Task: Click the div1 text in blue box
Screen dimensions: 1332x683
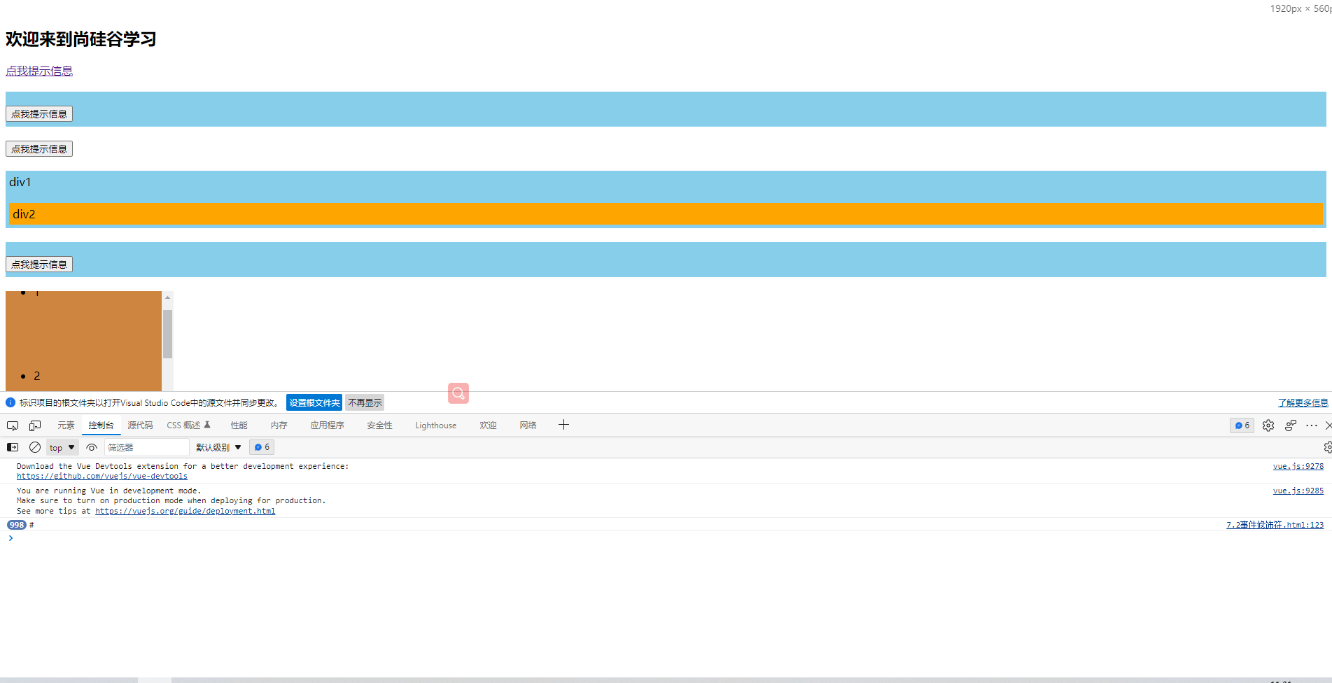Action: pyautogui.click(x=20, y=182)
